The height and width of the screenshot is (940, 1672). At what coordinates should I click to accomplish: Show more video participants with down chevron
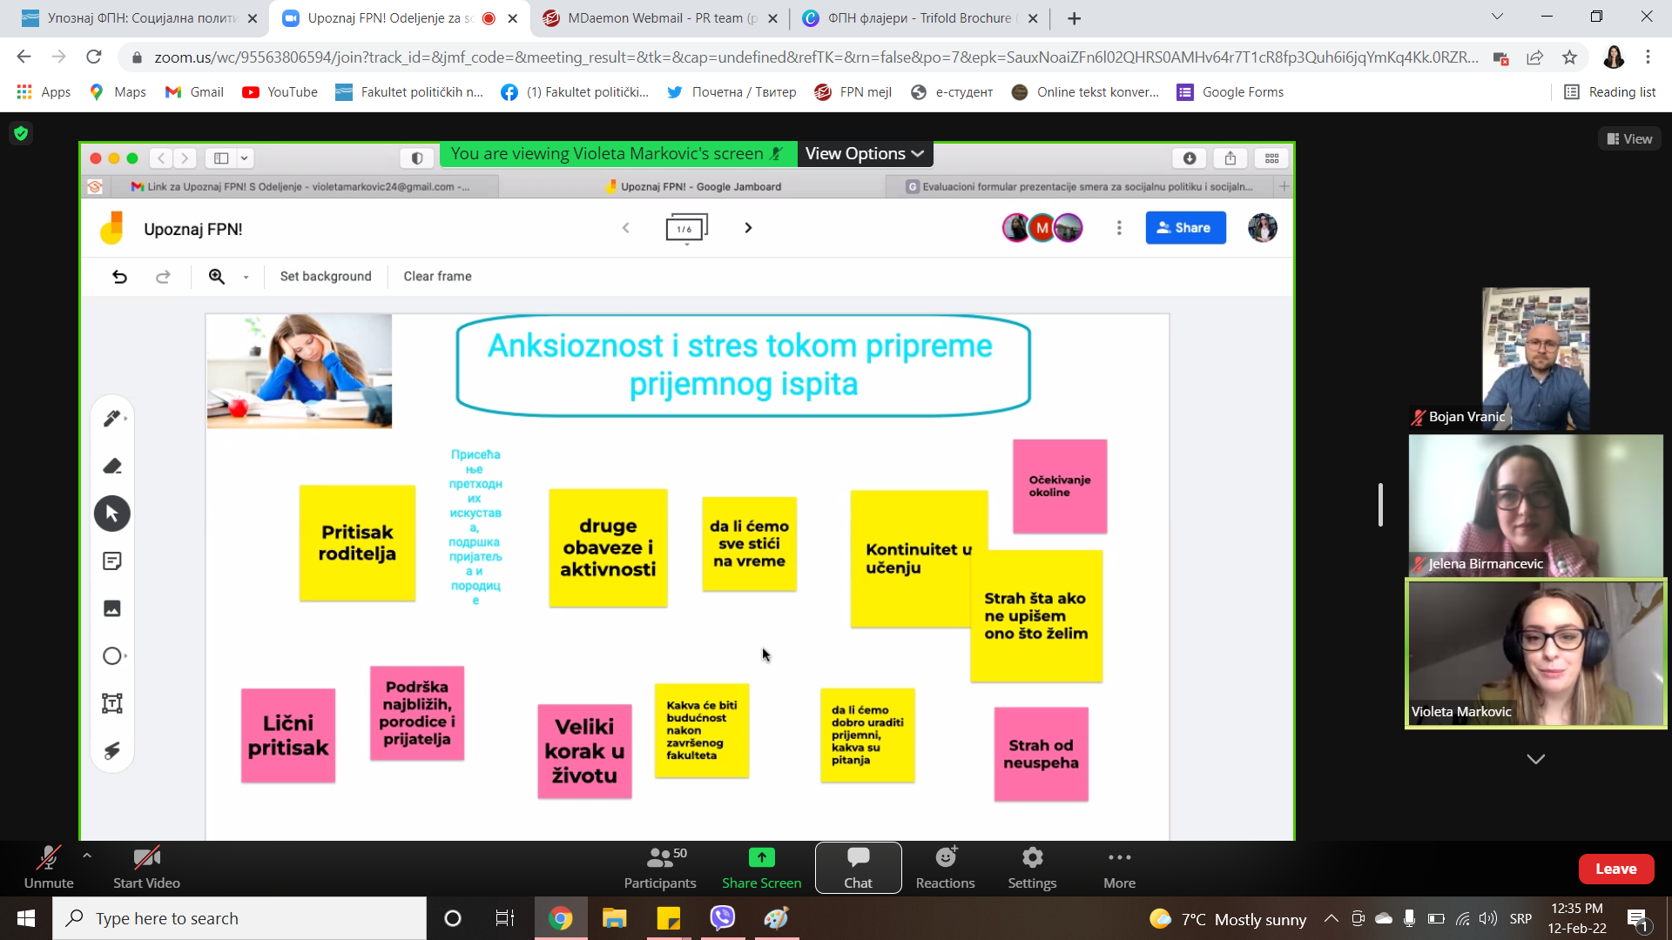[x=1536, y=759]
